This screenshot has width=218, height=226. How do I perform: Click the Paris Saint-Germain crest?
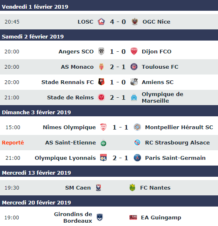(x=137, y=158)
